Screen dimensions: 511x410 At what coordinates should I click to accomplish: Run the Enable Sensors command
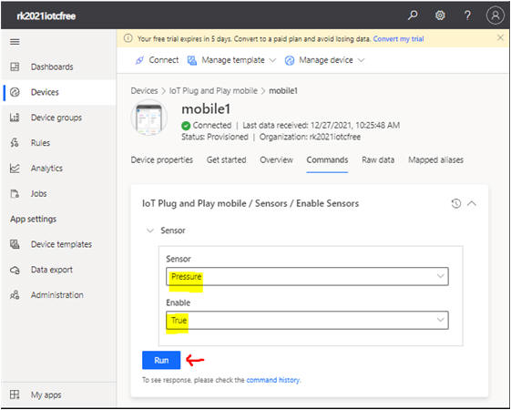161,360
